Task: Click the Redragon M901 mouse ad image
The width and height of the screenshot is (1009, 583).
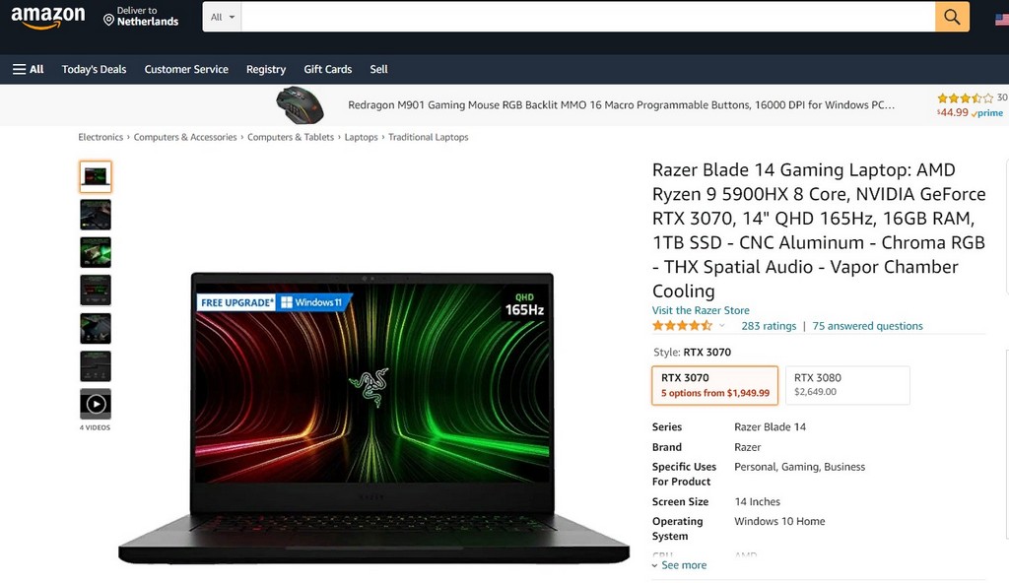Action: (300, 105)
